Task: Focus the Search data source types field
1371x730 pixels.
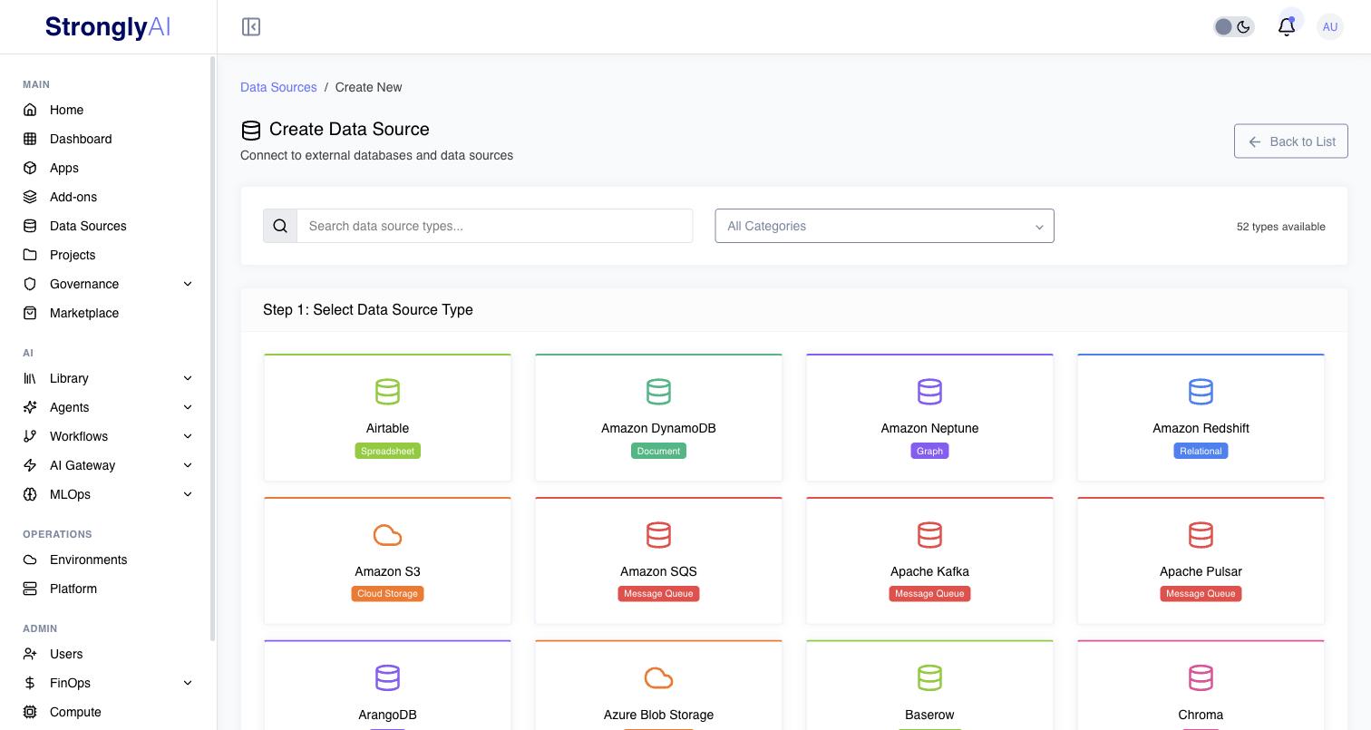Action: coord(495,226)
